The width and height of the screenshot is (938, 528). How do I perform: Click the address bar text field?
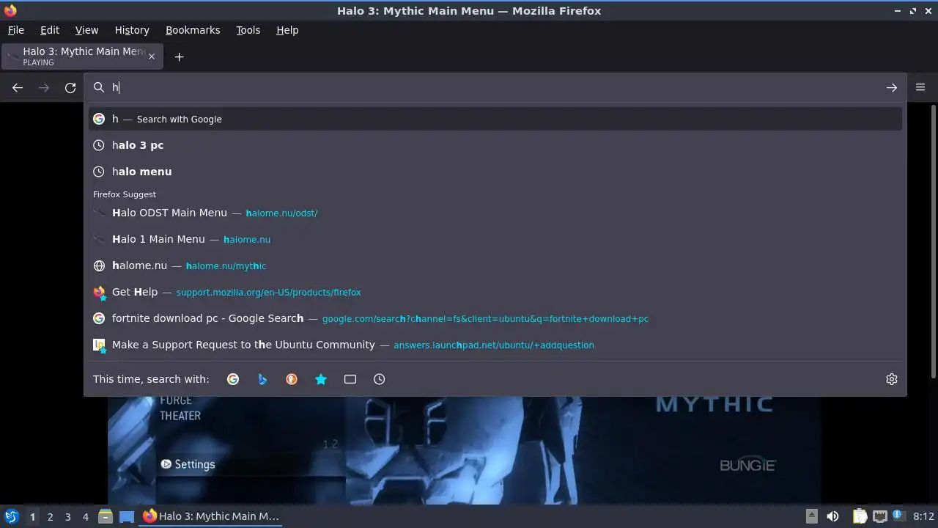[x=495, y=88]
